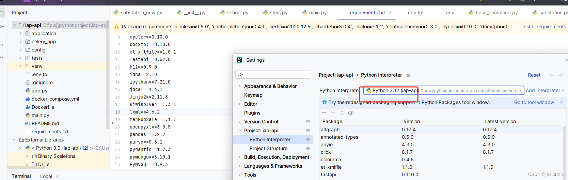Open app.py in project tree
The height and width of the screenshot is (180, 568).
pyautogui.click(x=40, y=91)
